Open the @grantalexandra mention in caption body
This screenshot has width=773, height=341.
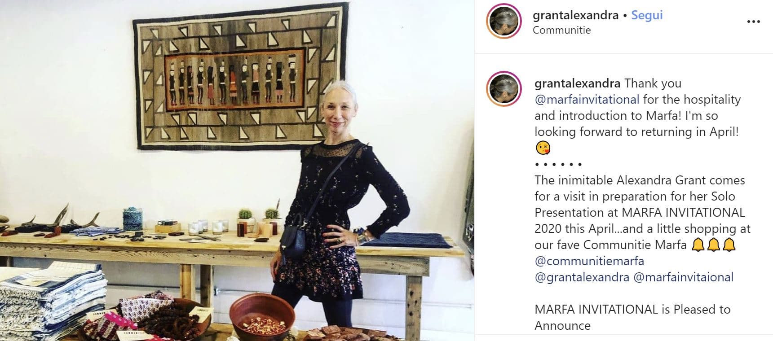(x=582, y=277)
